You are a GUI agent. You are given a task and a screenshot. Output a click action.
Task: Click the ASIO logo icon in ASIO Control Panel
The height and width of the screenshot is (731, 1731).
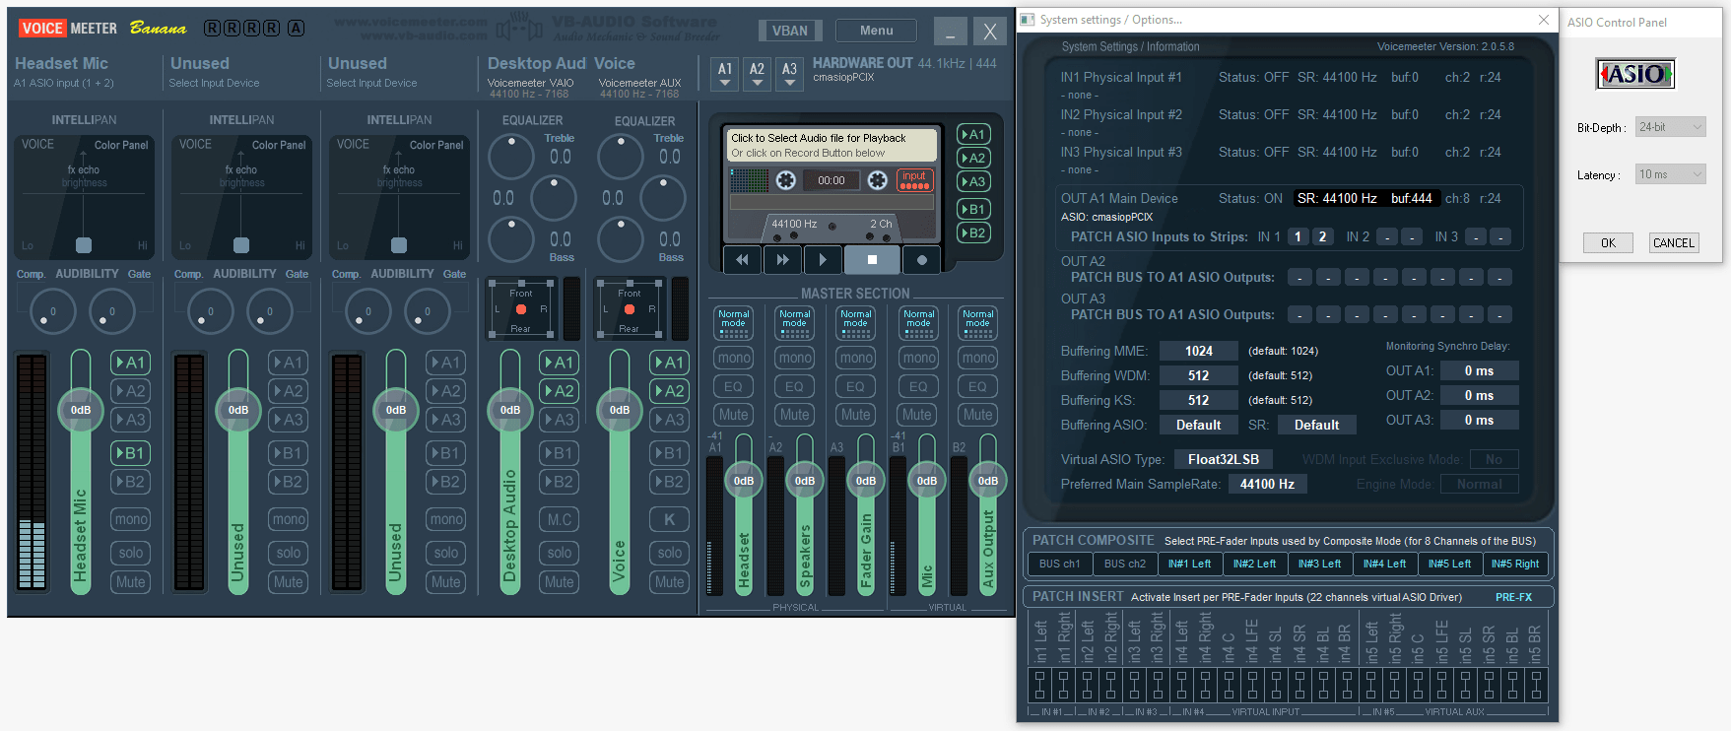tap(1634, 74)
